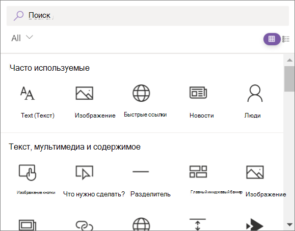
Task: Pick the Люди person icon
Action: (255, 93)
